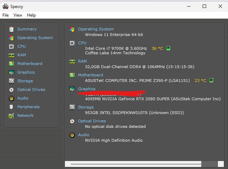This screenshot has height=169, width=228.
Task: Click RAM icon in main summary panel
Action: (72, 62)
